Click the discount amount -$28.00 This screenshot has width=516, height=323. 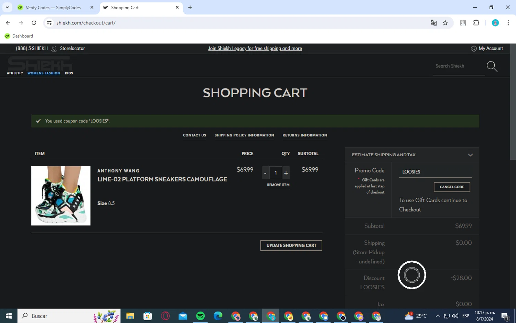click(461, 278)
